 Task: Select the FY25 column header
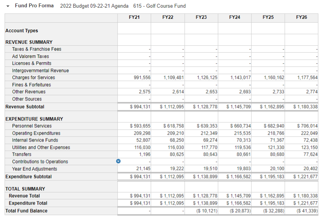coord(268,17)
